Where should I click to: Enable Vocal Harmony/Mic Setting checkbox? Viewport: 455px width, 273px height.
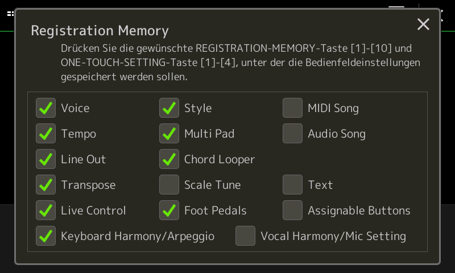coord(246,235)
